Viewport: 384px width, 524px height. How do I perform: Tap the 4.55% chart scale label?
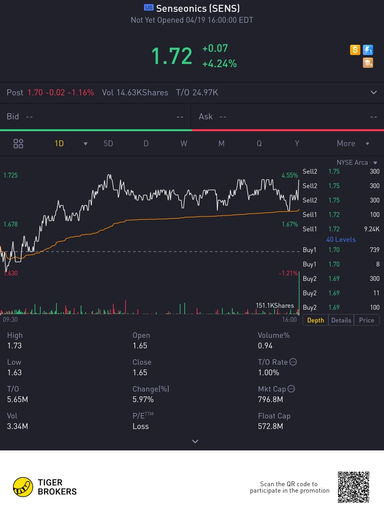pyautogui.click(x=290, y=175)
